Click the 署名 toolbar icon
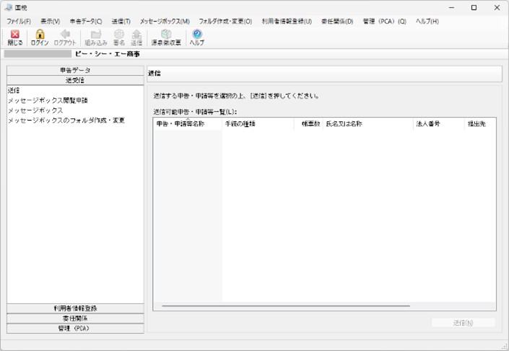Viewport: 509px width, 351px height. (x=119, y=34)
